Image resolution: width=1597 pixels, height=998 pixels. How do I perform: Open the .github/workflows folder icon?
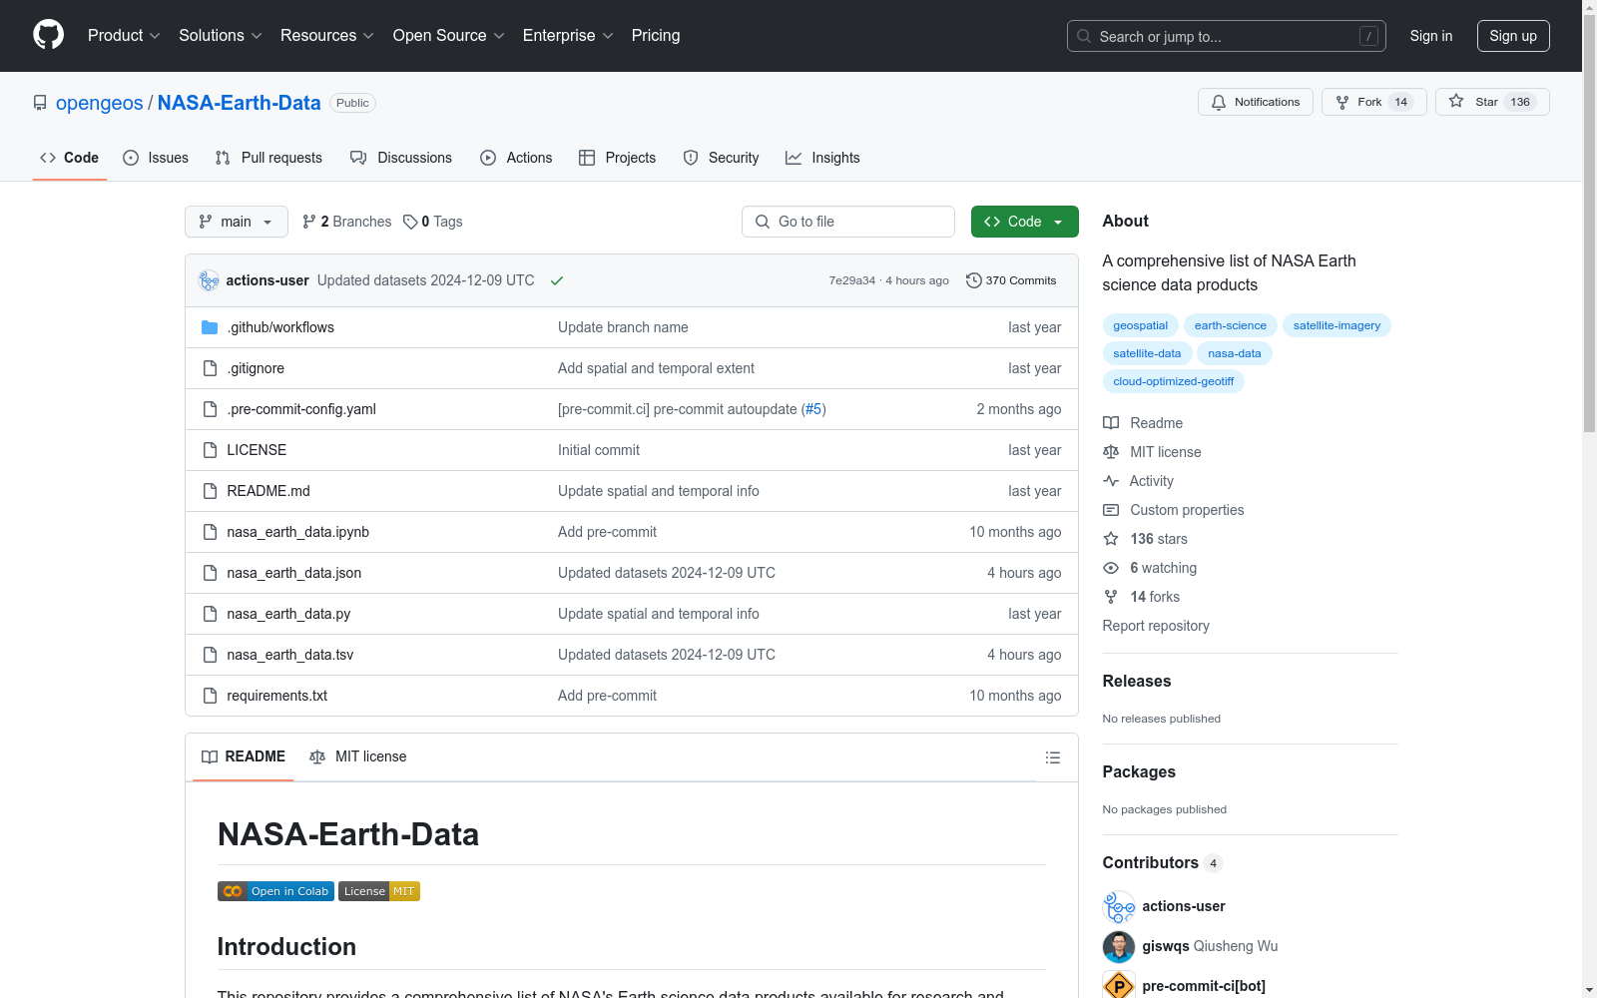tap(210, 327)
